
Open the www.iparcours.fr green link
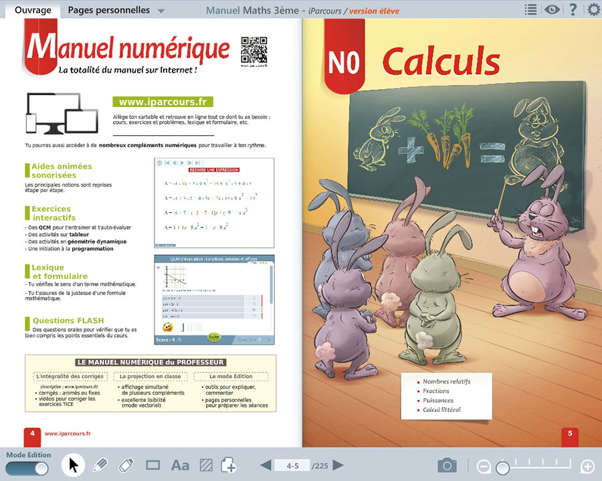click(x=163, y=102)
